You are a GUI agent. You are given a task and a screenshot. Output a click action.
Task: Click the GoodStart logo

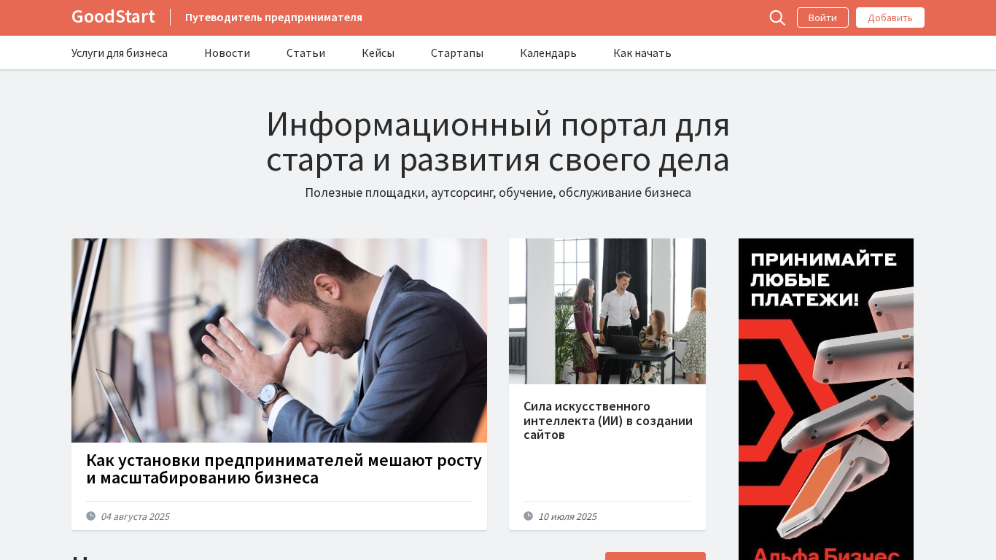pos(113,17)
